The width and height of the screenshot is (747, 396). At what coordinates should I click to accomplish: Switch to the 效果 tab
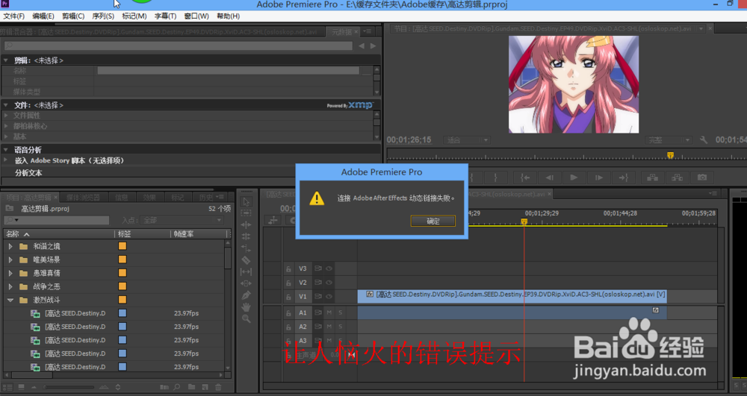coord(149,198)
